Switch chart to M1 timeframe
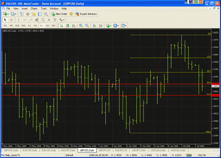Viewport: 221px width, 158px height. (5, 26)
